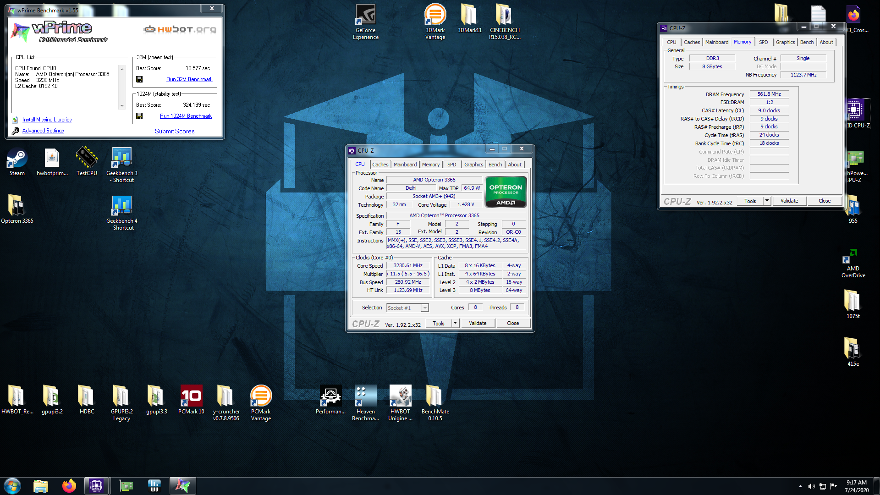Launch the HWBOT Unigine shortcut
880x495 pixels.
[400, 403]
